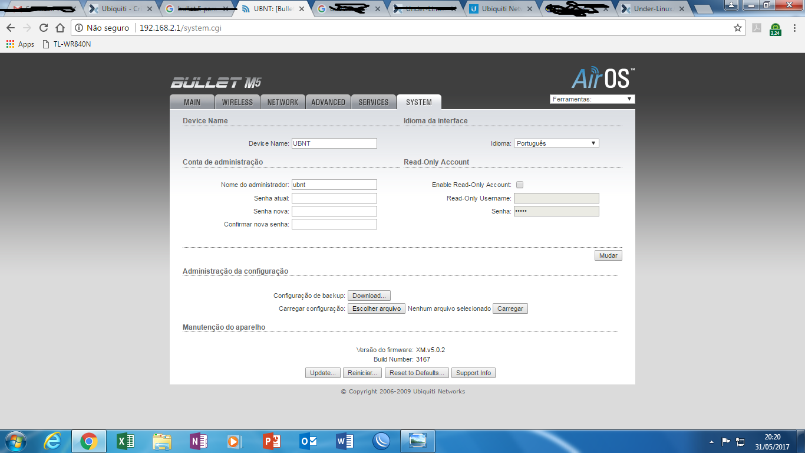Open the SERVICES tab
Screen dimensions: 805x453
(x=374, y=102)
